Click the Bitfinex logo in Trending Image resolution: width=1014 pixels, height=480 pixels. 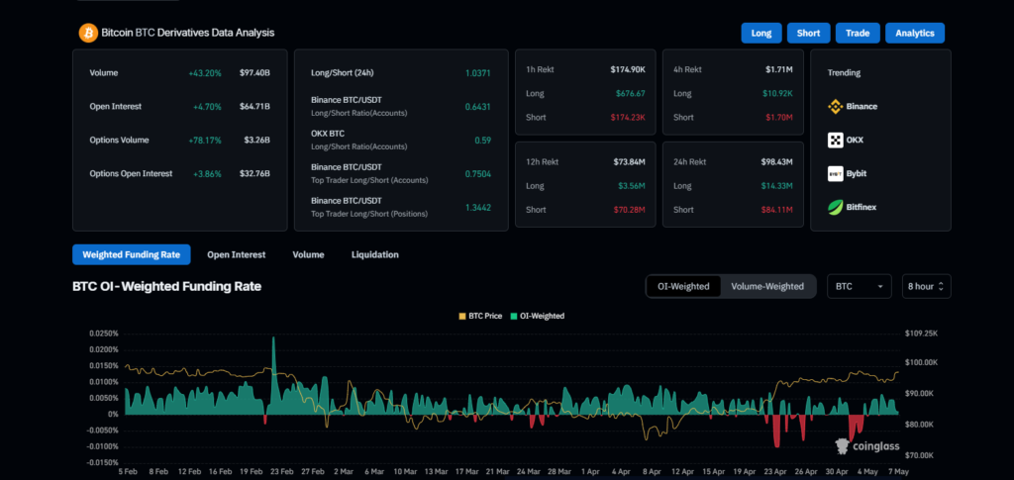point(835,208)
